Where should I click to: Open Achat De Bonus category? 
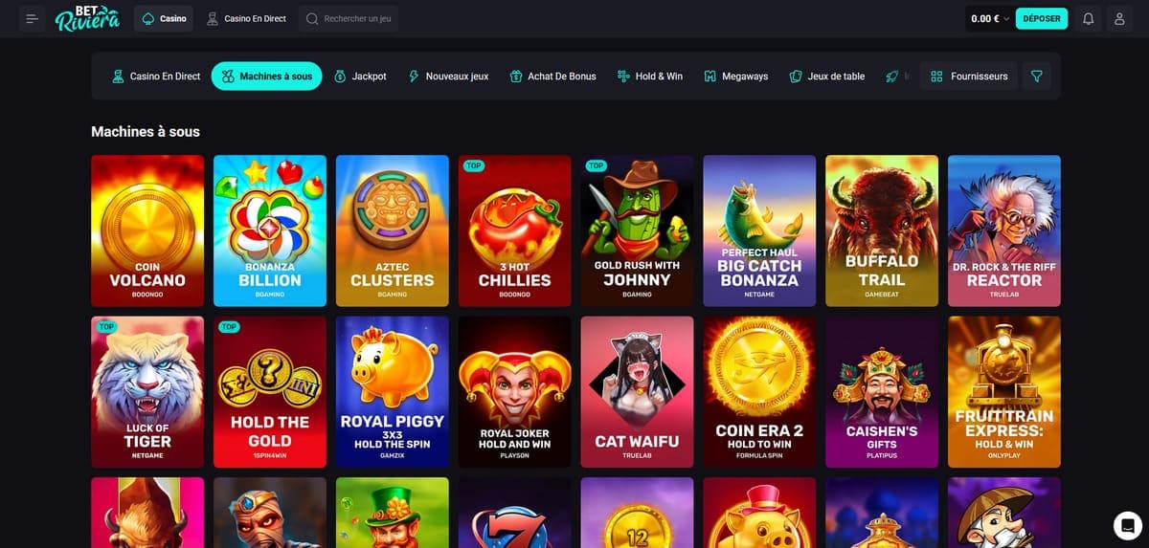(x=553, y=76)
